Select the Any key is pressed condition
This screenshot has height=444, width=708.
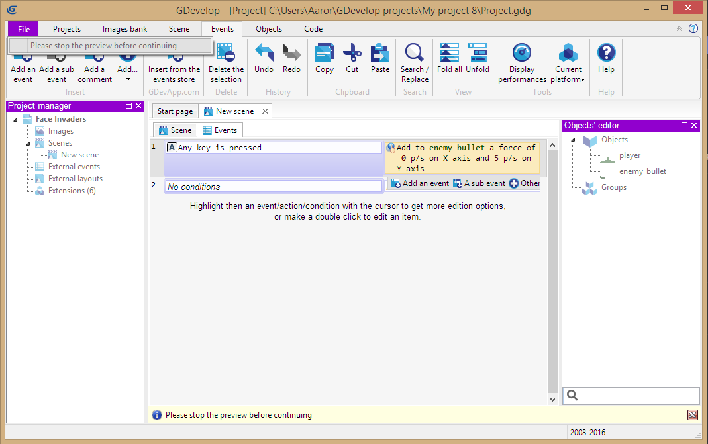coord(274,147)
